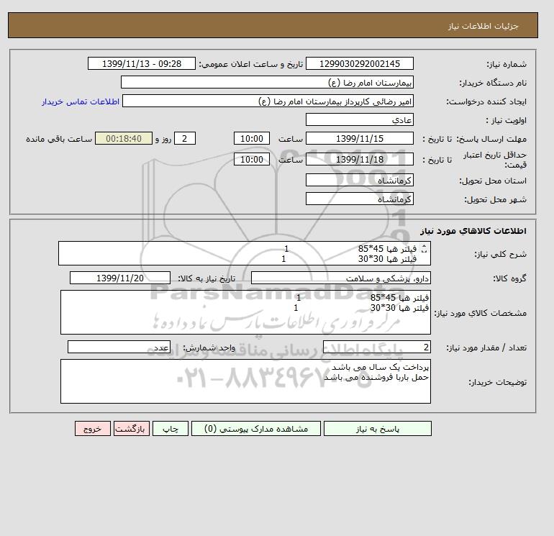The height and width of the screenshot is (536, 554).
Task: Click delivery city field 'کرمانشاه'
Action: coord(359,199)
